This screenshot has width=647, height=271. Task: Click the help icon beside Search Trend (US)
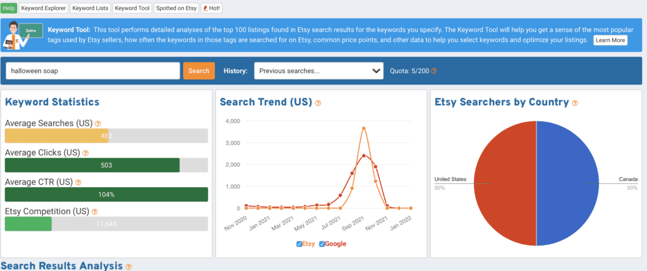pos(318,103)
